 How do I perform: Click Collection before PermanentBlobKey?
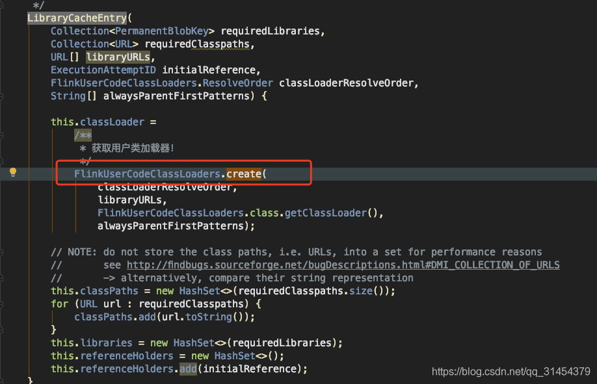80,31
